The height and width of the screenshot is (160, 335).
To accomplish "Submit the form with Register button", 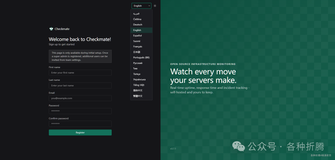I will 80,132.
